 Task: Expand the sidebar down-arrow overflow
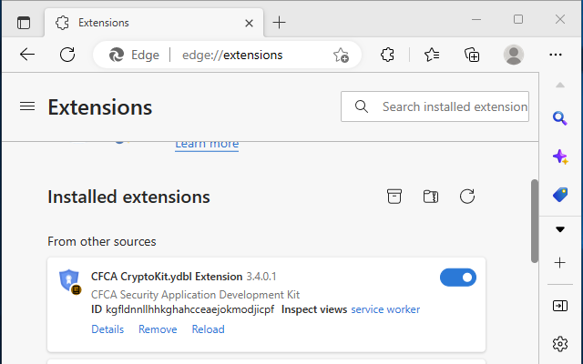click(560, 229)
